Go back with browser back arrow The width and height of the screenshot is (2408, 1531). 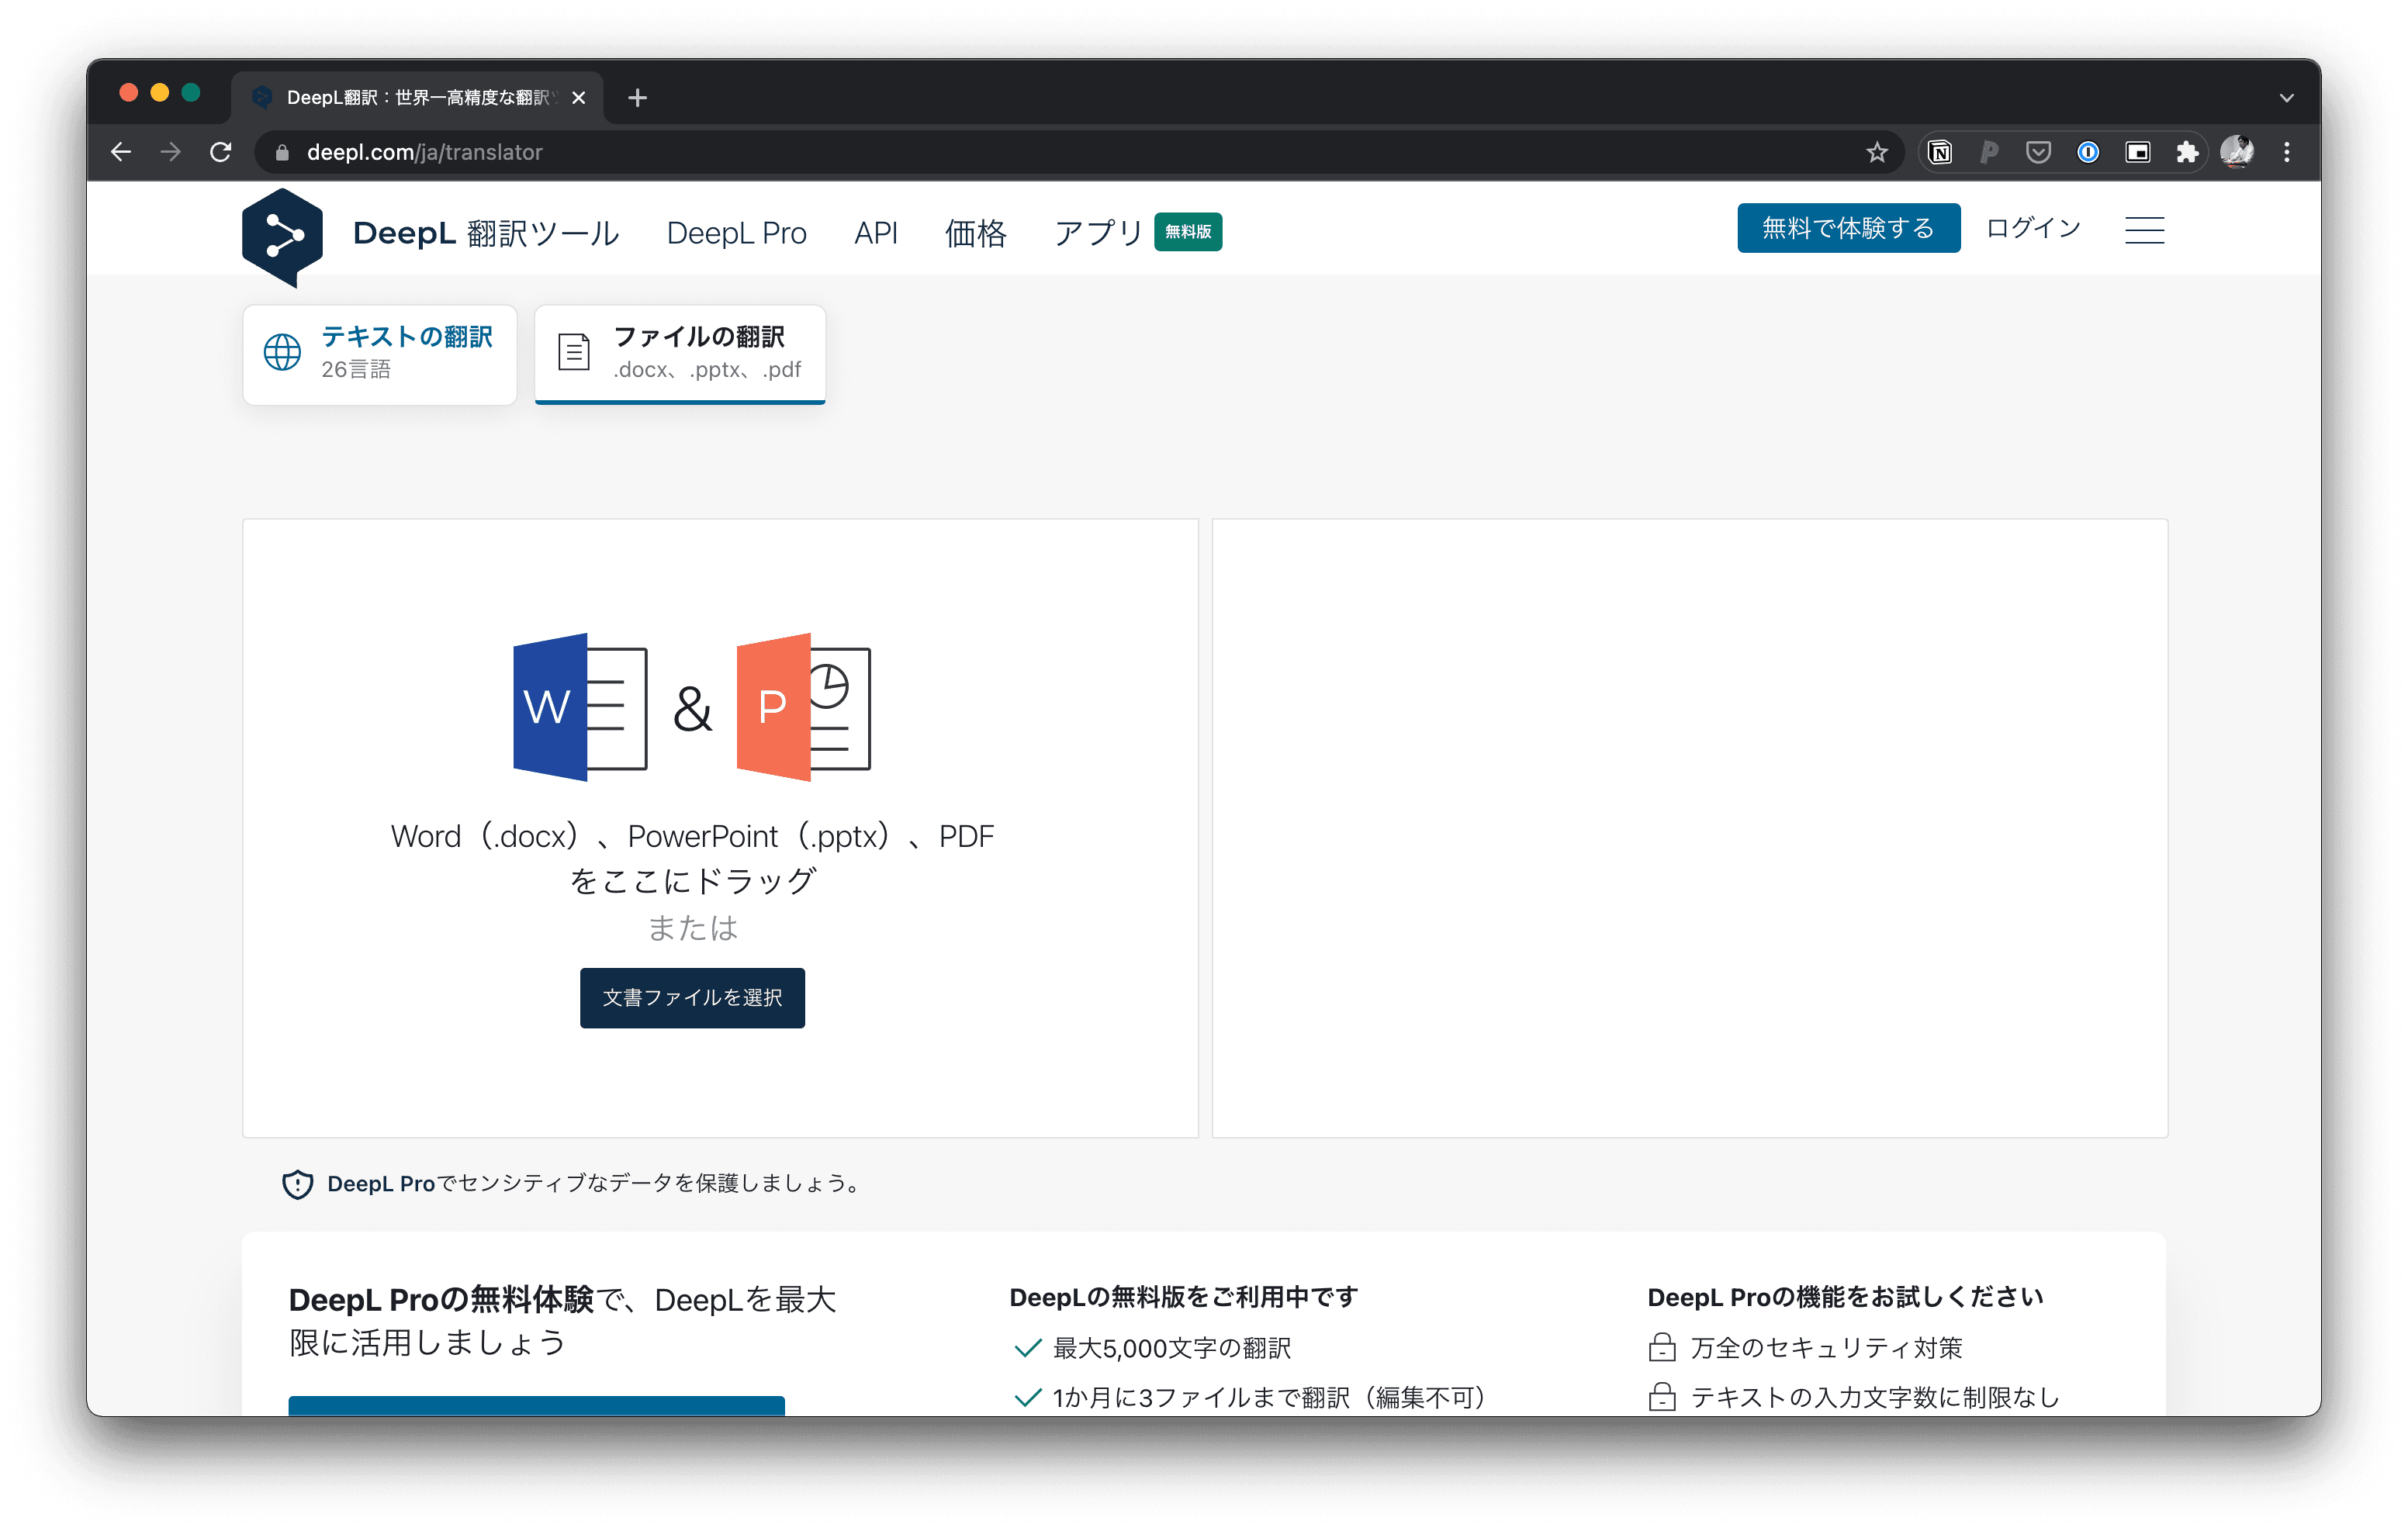point(121,152)
